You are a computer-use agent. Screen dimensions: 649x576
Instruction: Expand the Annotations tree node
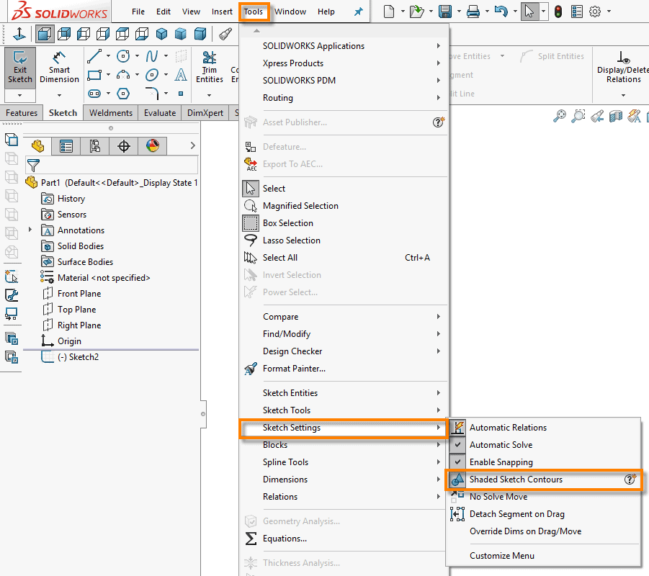[30, 229]
